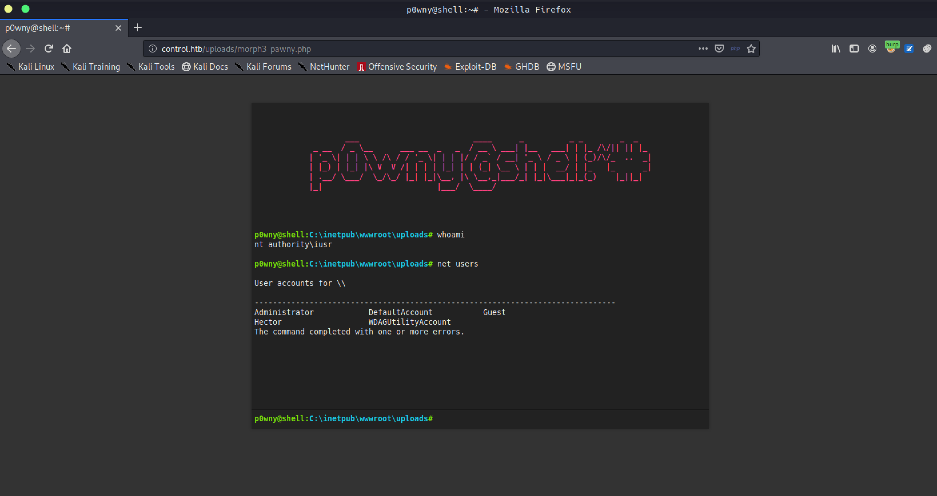Toggle the sidebar view
Screen dimensions: 937x496
(854, 49)
